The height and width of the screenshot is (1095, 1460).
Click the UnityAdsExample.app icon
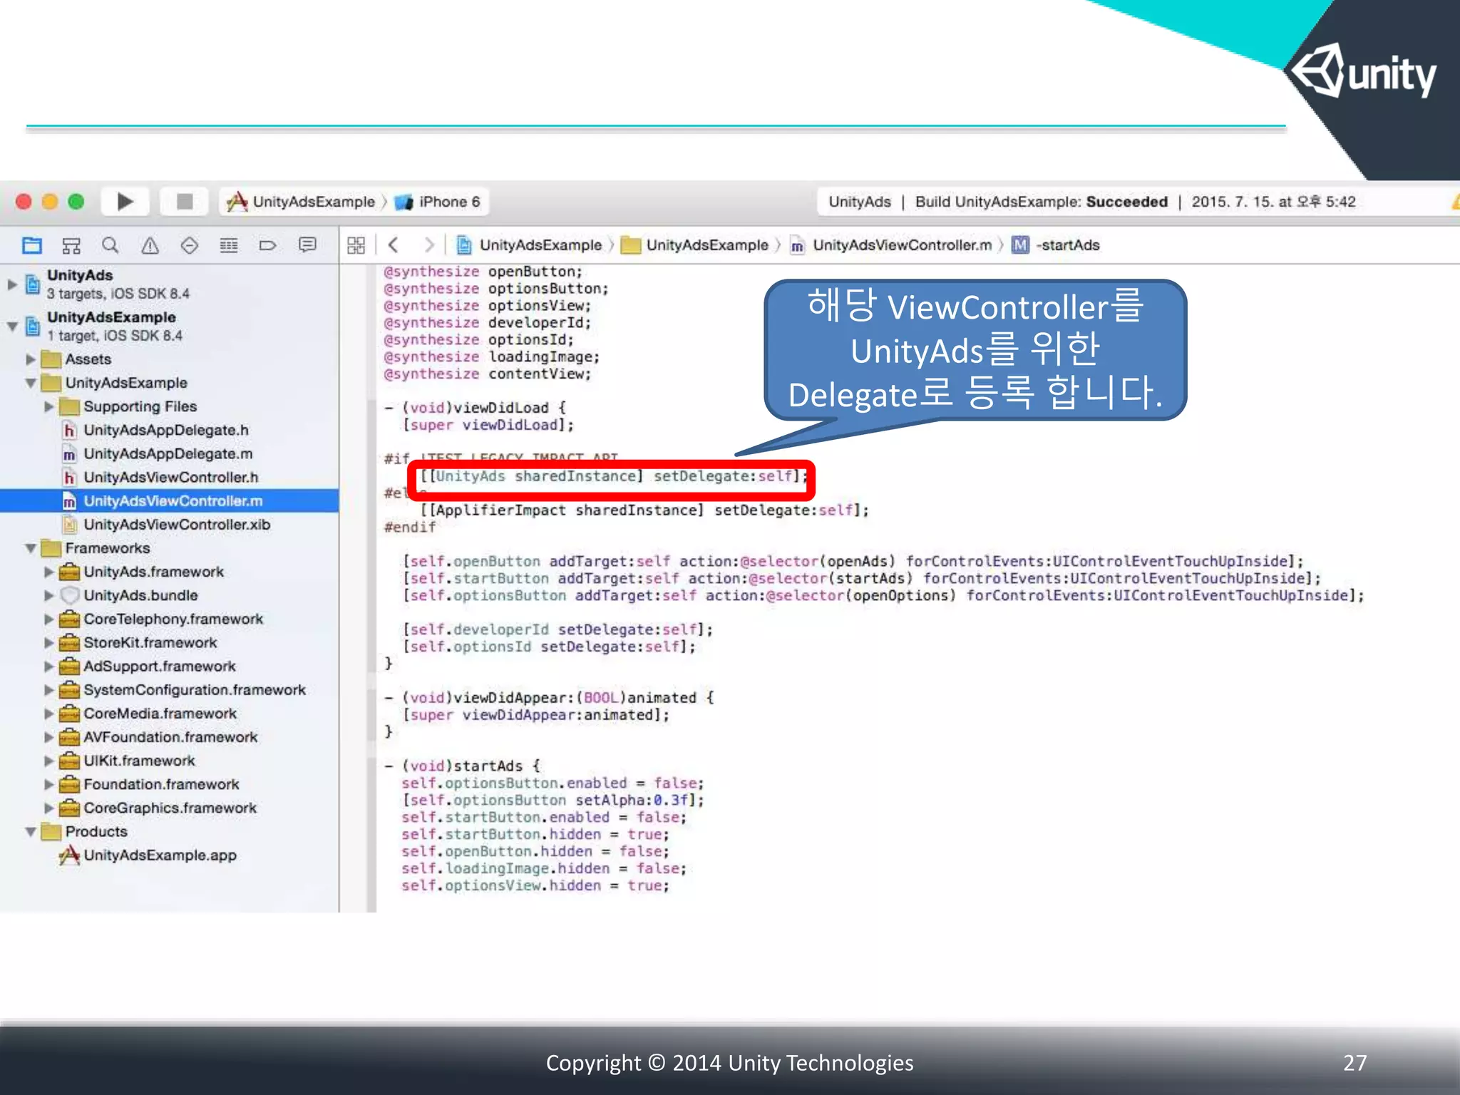tap(69, 855)
